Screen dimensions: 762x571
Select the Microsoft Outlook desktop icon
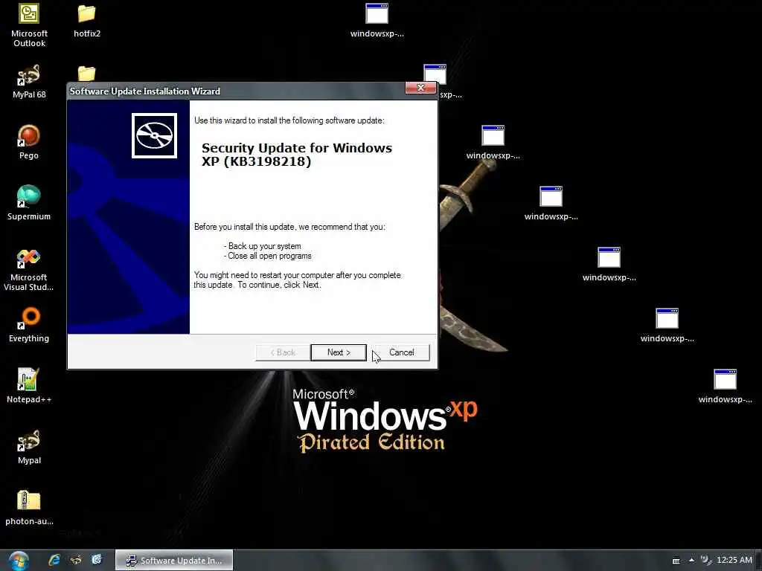click(x=29, y=25)
